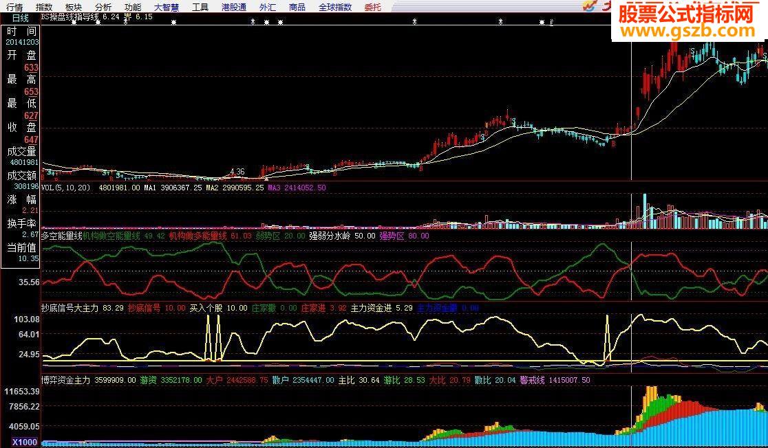Click the 103.08 axis value
The height and width of the screenshot is (448, 768).
pos(27,320)
